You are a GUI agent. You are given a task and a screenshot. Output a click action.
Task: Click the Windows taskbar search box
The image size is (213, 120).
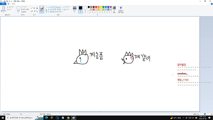tap(20, 118)
